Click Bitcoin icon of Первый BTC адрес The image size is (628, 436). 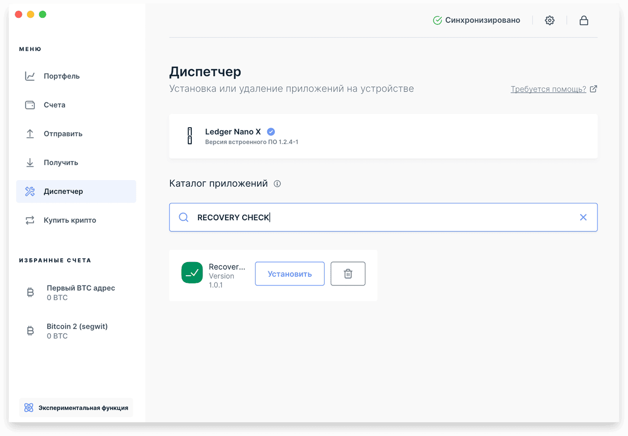[x=30, y=293]
